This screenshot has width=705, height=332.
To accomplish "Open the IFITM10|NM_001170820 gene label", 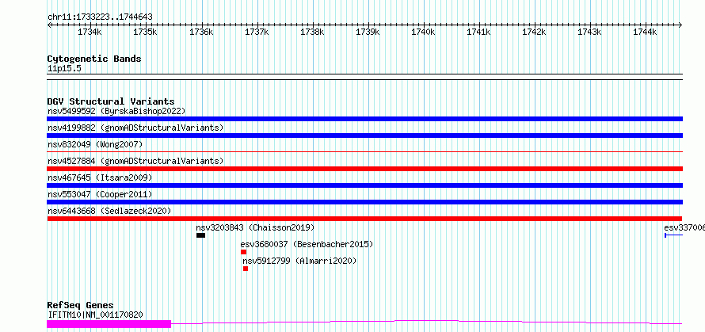I will tap(95, 315).
